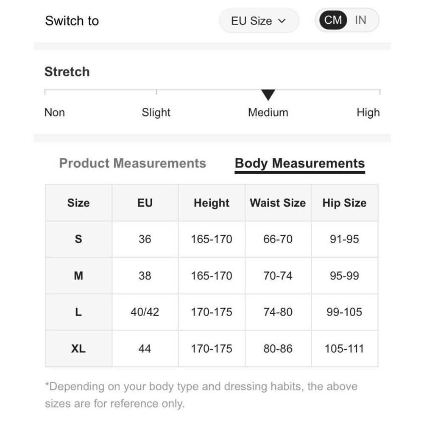Open the EU Size dropdown
This screenshot has width=424, height=424.
click(259, 21)
